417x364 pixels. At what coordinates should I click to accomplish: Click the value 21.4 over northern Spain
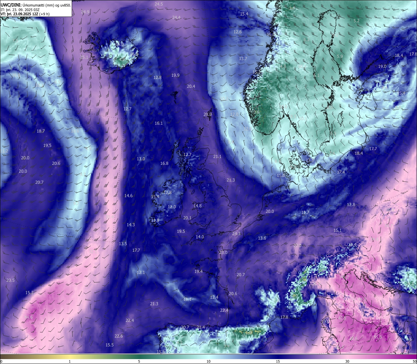(x=201, y=327)
